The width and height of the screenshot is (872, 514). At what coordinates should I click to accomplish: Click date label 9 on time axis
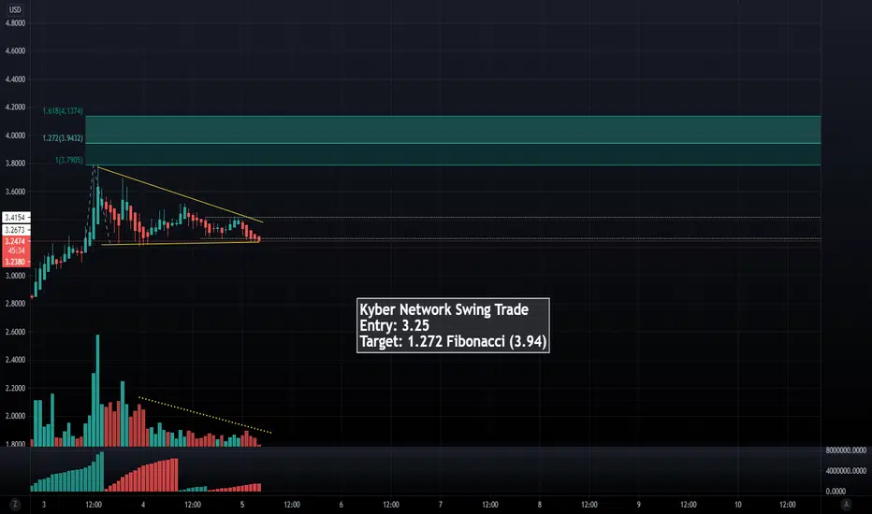[x=638, y=505]
